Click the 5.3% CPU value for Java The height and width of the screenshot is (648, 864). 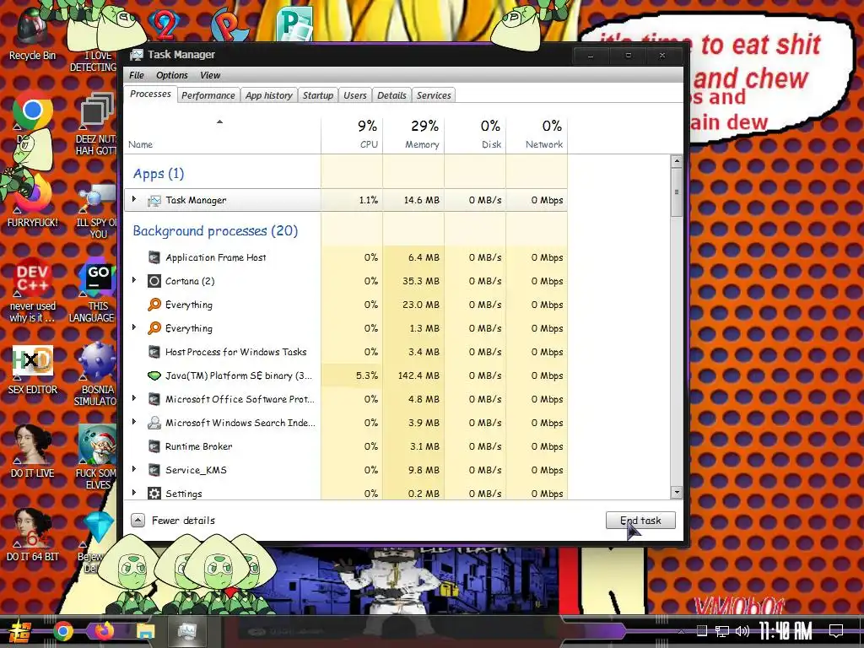pos(367,375)
